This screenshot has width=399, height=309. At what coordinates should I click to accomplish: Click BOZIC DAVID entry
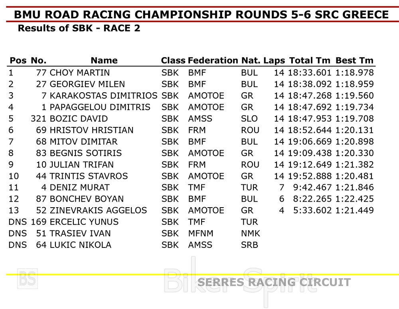(x=79, y=119)
